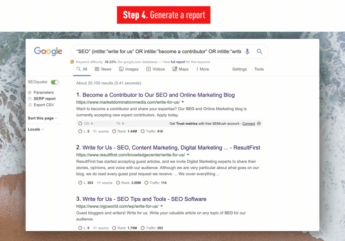Open the full report link
Screen dimensions: 345x241
178,62
